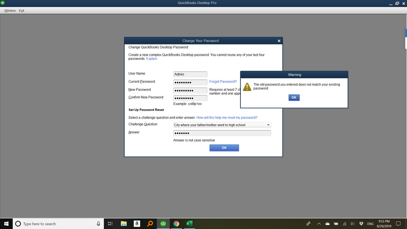
Task: Click the Answer input field
Action: point(222,133)
